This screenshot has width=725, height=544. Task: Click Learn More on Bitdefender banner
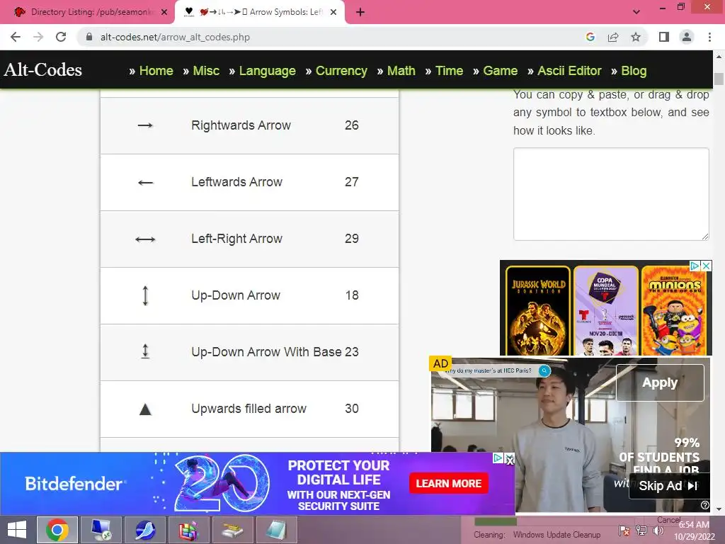pyautogui.click(x=448, y=483)
